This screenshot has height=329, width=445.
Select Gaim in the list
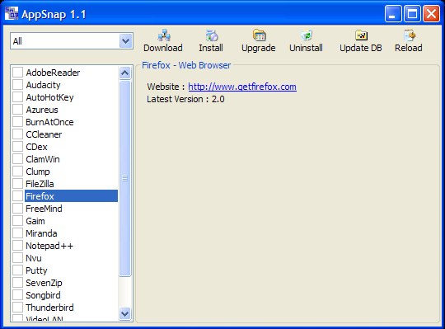pos(35,221)
